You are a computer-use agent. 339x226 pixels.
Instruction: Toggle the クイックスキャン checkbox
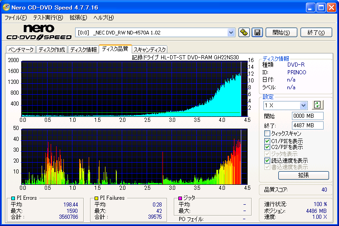pos(267,133)
